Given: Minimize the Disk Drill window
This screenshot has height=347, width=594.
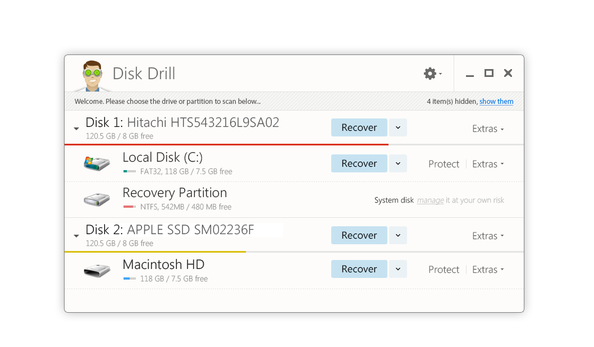Looking at the screenshot, I should [x=470, y=74].
